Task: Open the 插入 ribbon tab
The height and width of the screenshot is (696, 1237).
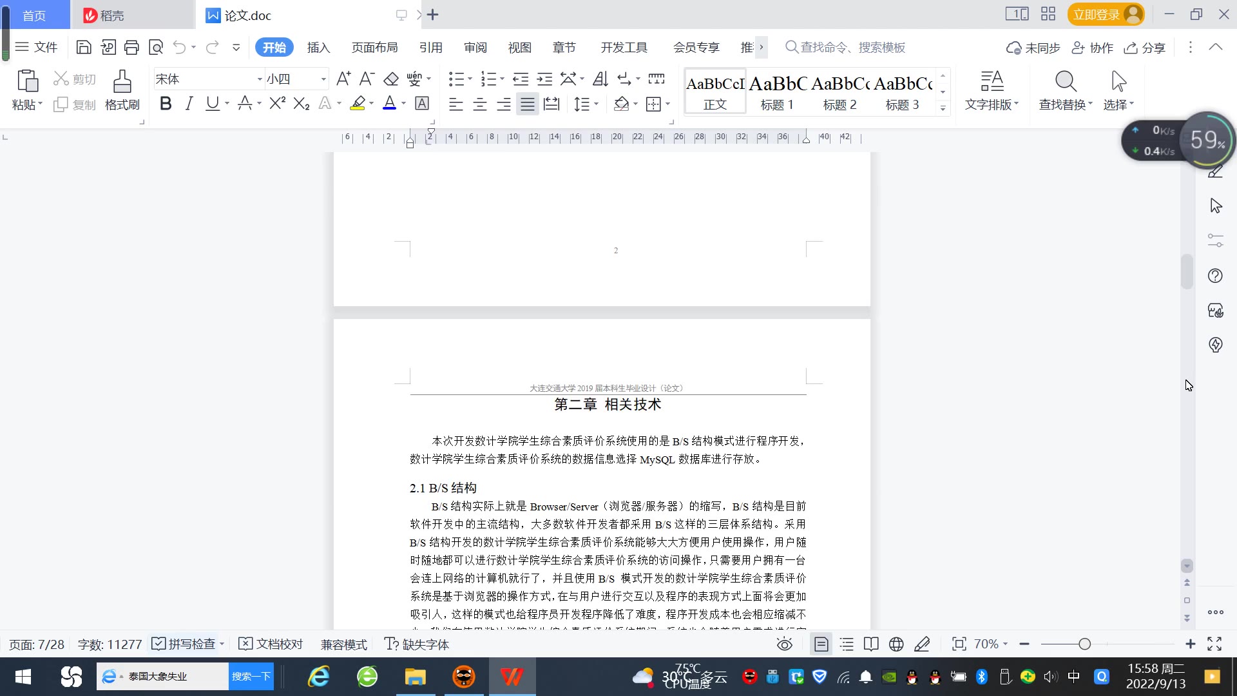Action: tap(318, 48)
